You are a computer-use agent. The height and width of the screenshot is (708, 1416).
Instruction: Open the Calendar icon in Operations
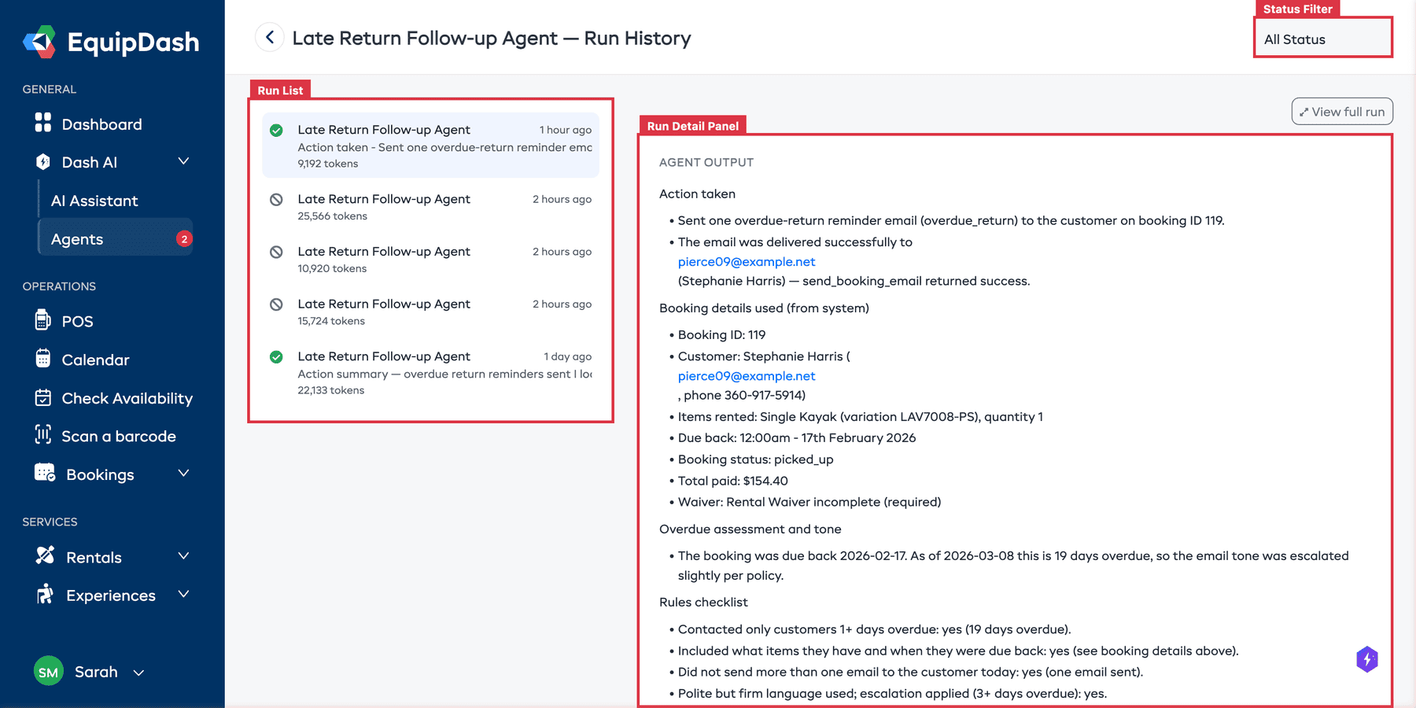[x=43, y=360]
